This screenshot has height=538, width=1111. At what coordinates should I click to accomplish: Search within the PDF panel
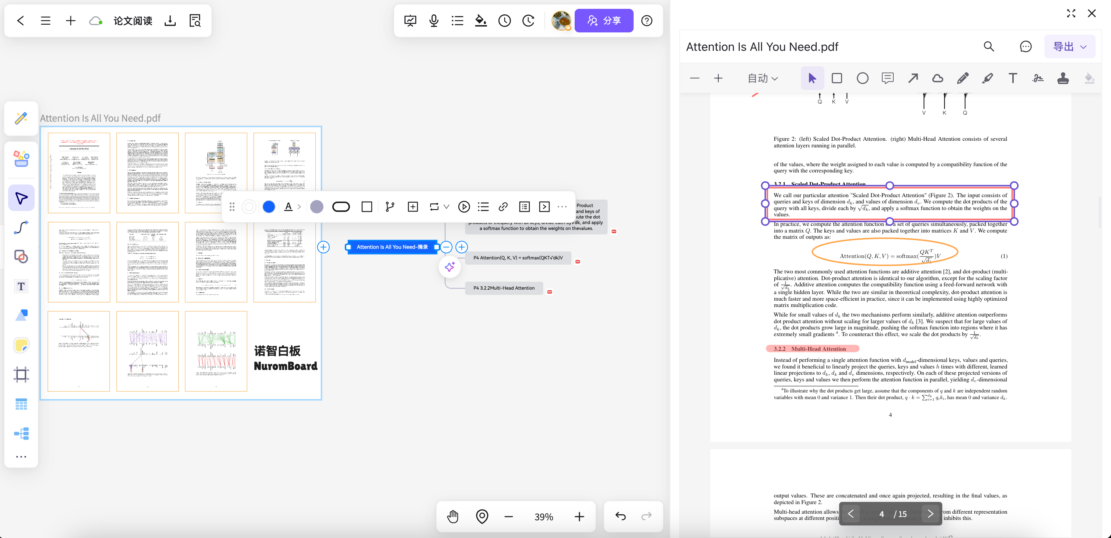point(988,46)
